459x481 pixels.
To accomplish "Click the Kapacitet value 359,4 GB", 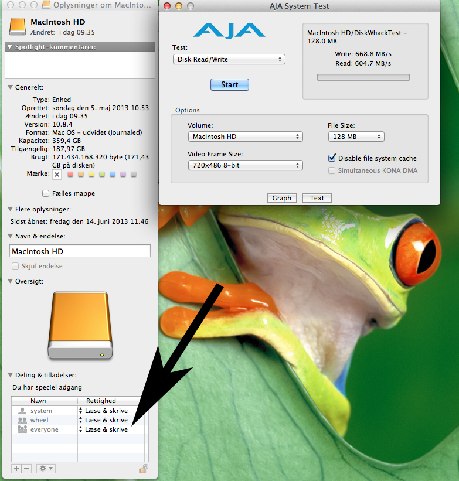I will (x=67, y=141).
